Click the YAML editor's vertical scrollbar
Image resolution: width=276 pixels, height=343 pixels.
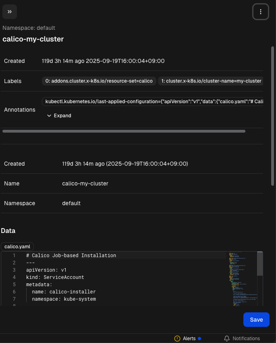[x=260, y=264]
